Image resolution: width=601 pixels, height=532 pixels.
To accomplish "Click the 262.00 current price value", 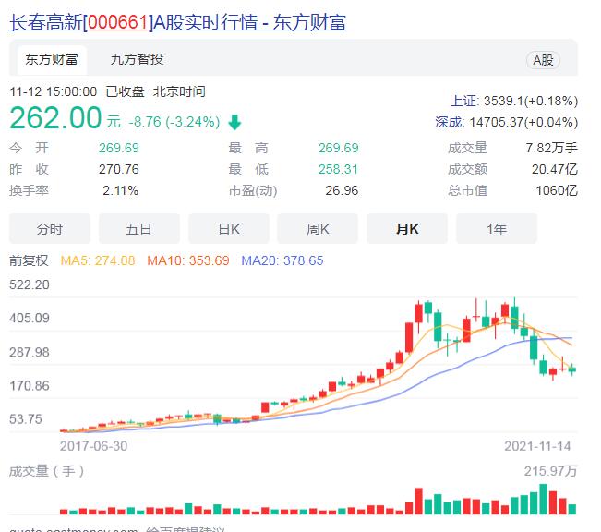I will pyautogui.click(x=55, y=117).
